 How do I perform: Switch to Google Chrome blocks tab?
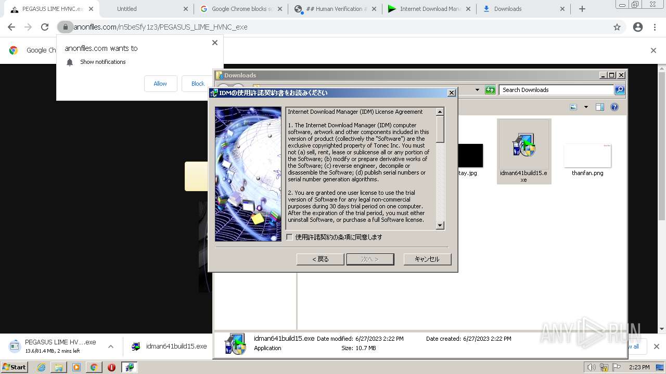pos(241,9)
